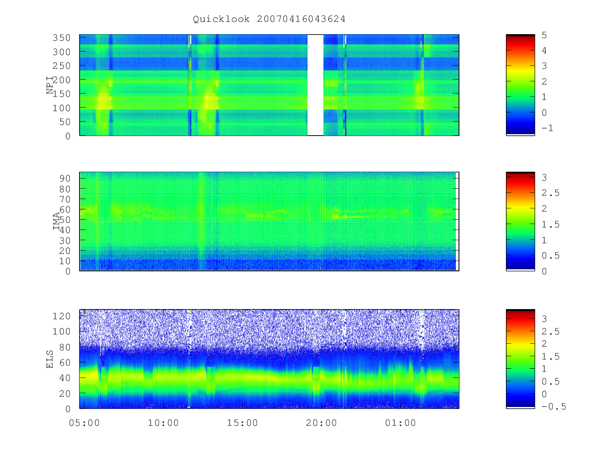The height and width of the screenshot is (459, 612).
Task: Click the 70 tick on the IMA axis
Action: click(66, 199)
